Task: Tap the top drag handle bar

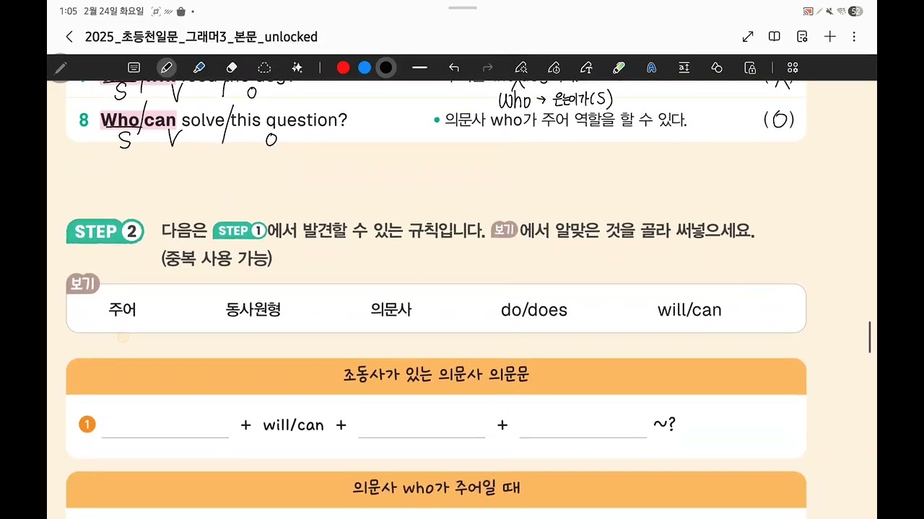Action: pyautogui.click(x=462, y=8)
